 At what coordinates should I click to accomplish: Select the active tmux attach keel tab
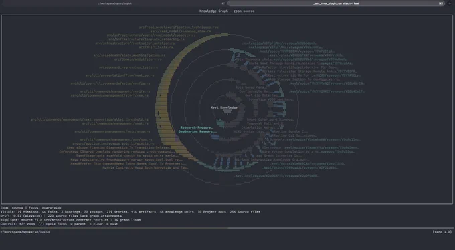click(x=336, y=3)
